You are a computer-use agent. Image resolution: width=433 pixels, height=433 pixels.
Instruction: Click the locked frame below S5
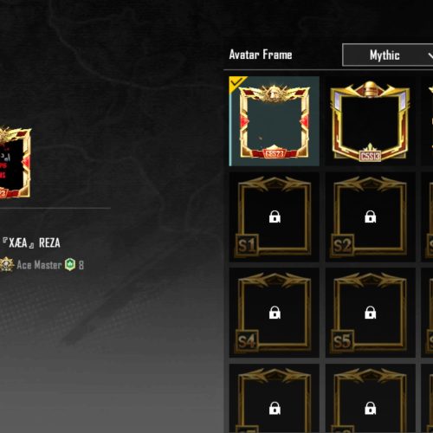pos(370,398)
